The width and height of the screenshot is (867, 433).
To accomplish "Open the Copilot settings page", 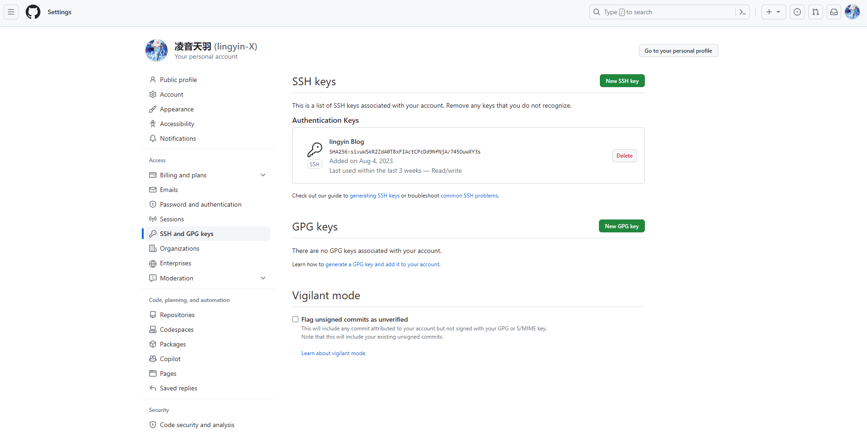I will (x=170, y=359).
